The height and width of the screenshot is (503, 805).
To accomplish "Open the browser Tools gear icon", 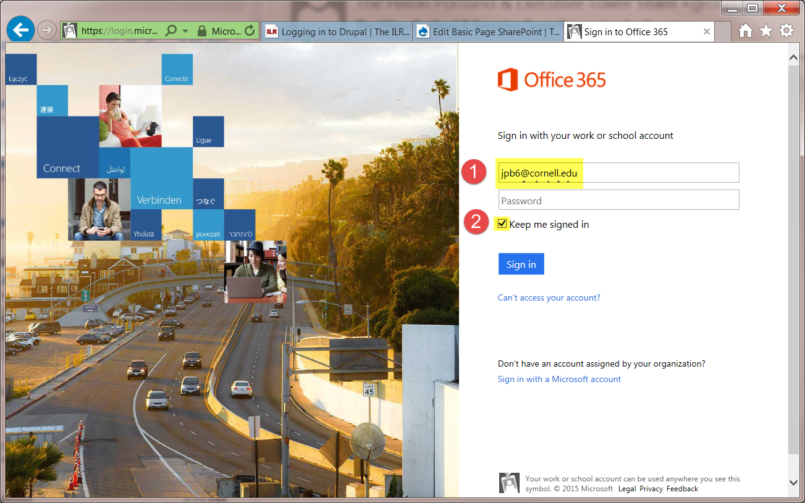I will [x=786, y=30].
